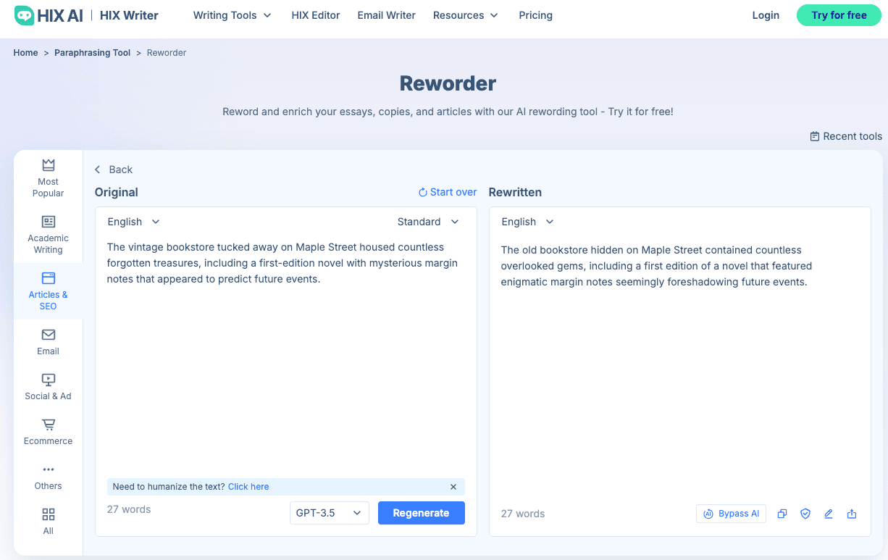The width and height of the screenshot is (888, 560).
Task: Run the shield check on rewritten text
Action: pos(805,514)
